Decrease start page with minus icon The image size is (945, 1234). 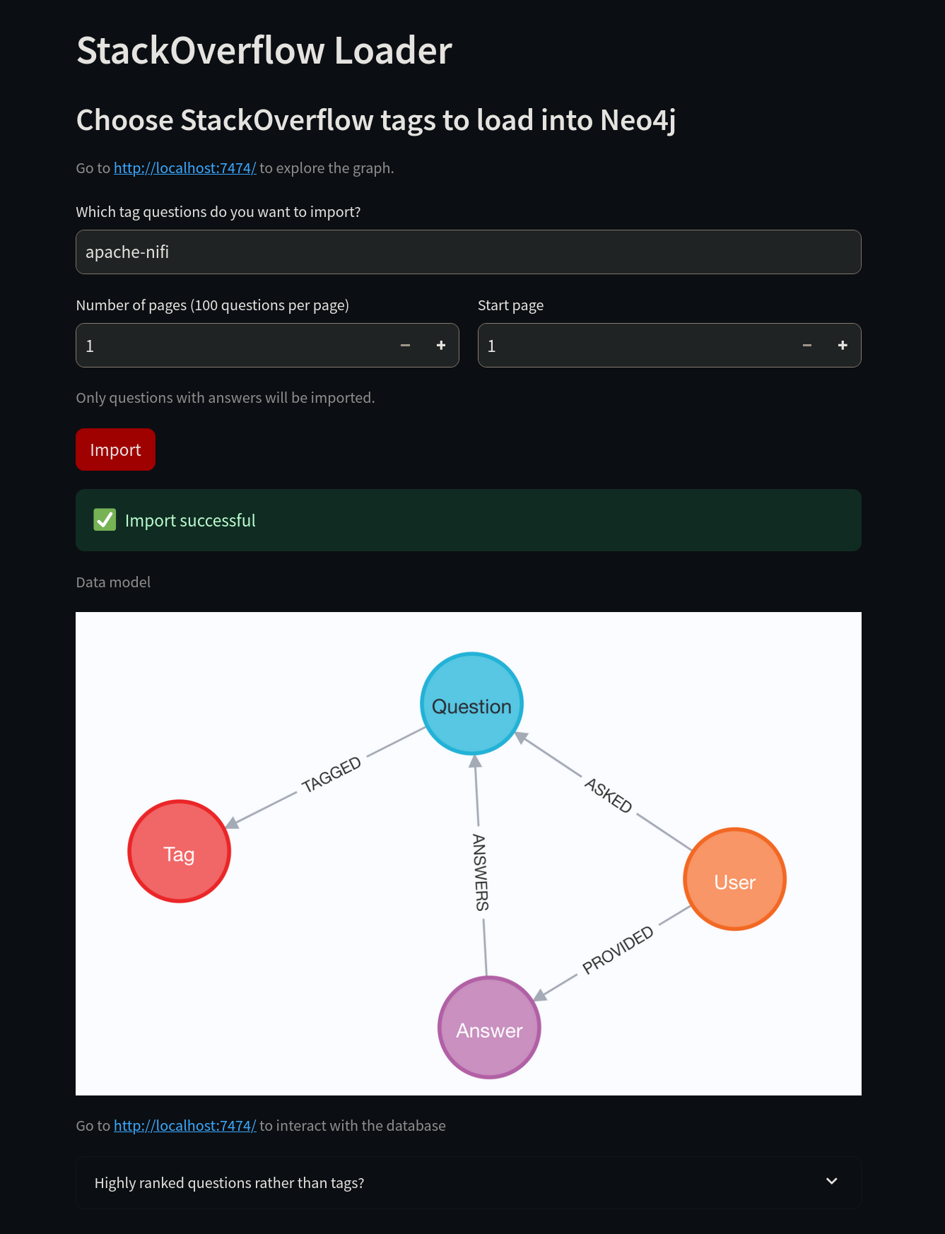[x=806, y=346]
